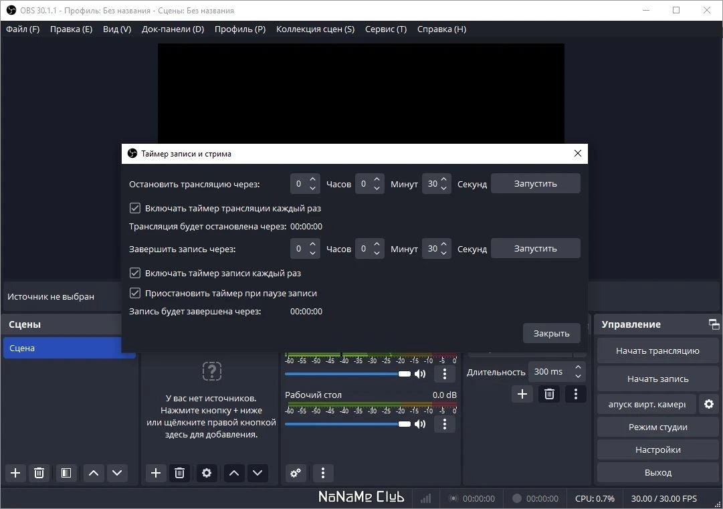Open the Файл (F) menu
This screenshot has height=509, width=723.
coord(23,29)
